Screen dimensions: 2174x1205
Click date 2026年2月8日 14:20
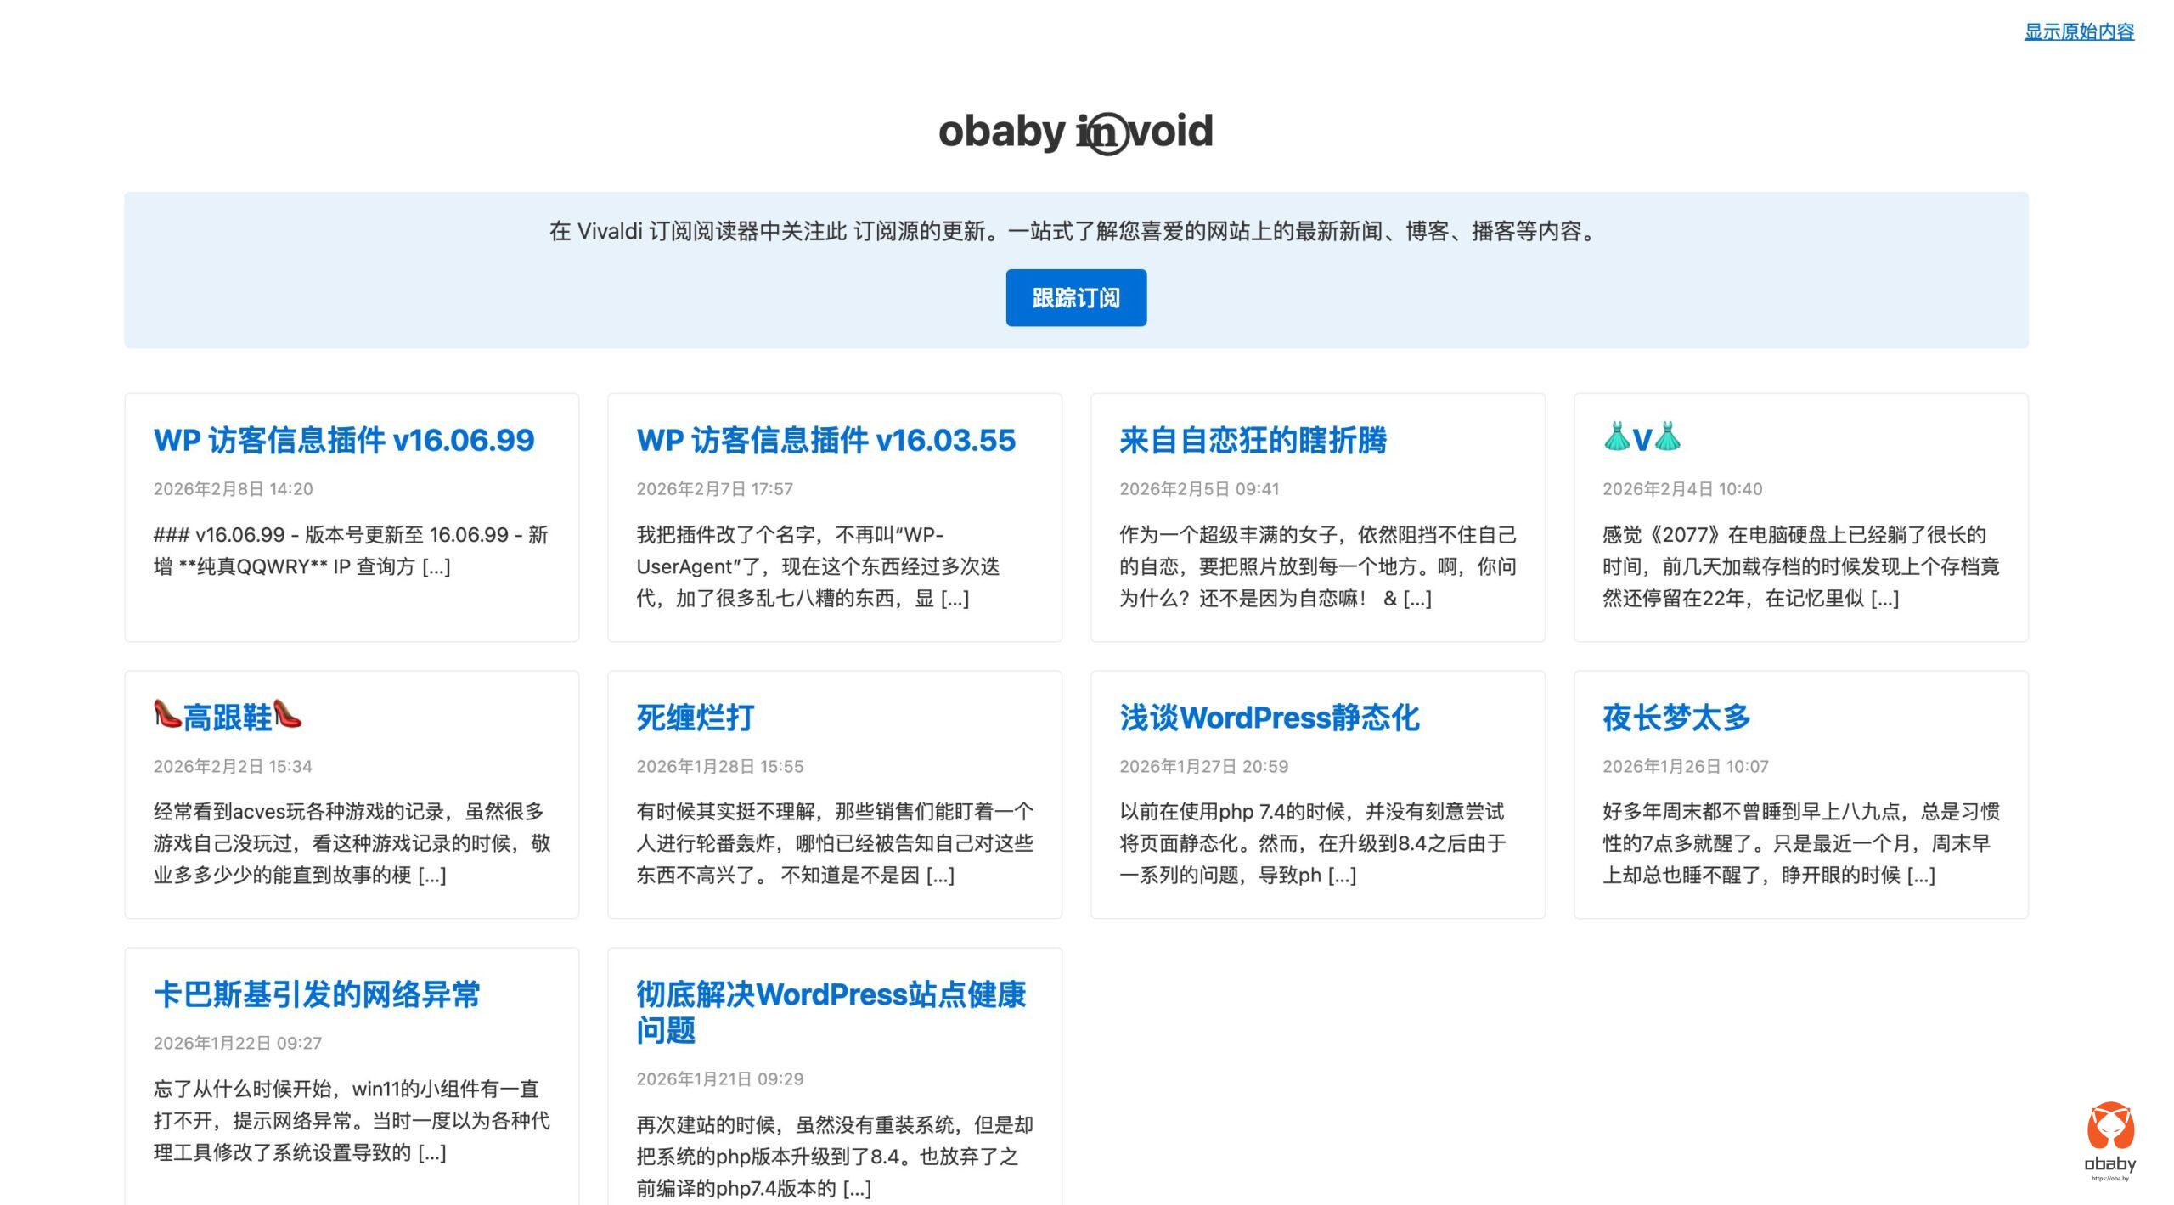click(233, 489)
